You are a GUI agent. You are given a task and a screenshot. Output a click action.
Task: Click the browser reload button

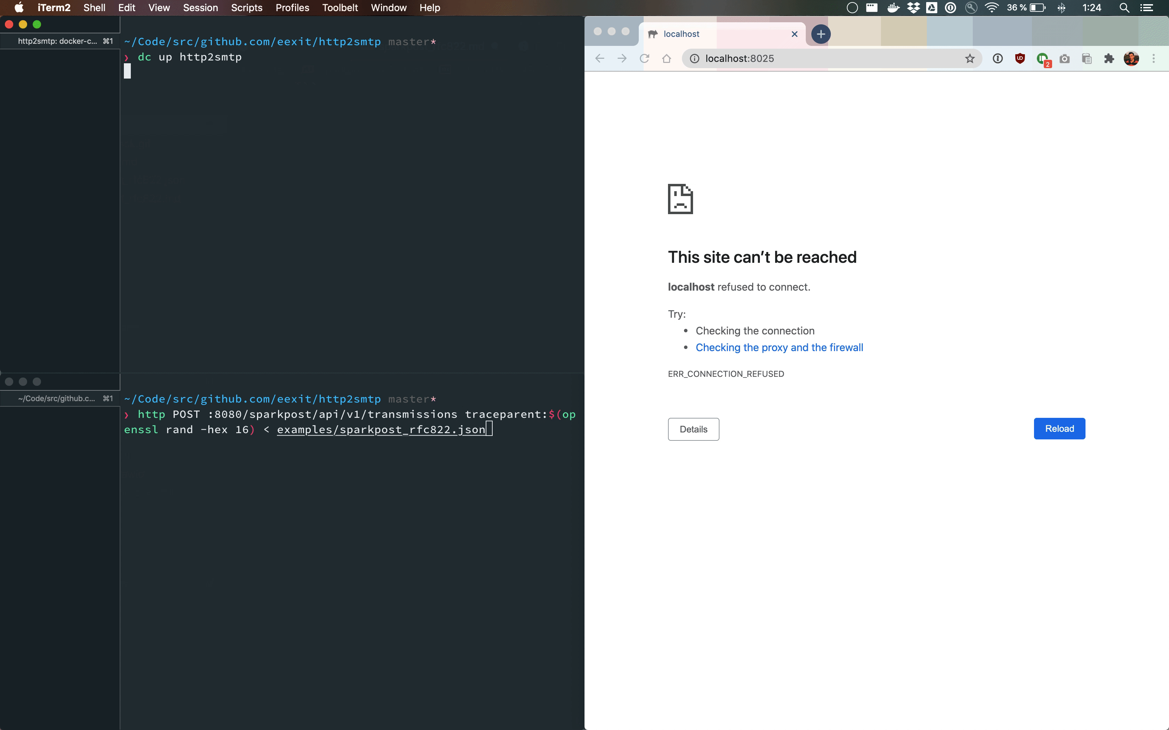tap(645, 58)
